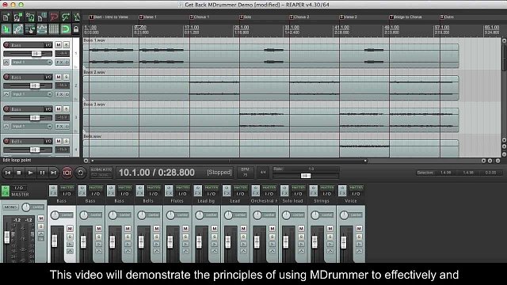Toggle the metronome toolbar icon
Image resolution: width=507 pixels, height=285 pixels.
(x=77, y=17)
